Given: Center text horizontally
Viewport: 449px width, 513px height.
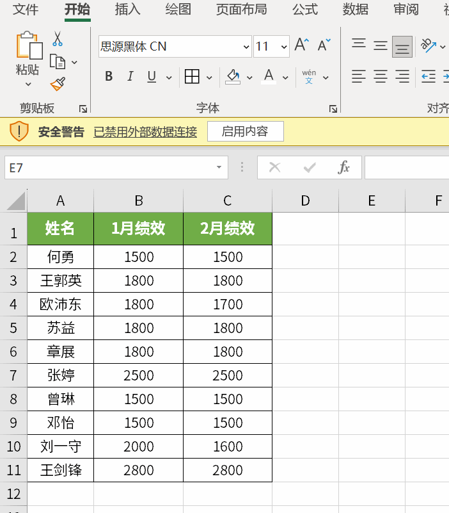Looking at the screenshot, I should pyautogui.click(x=381, y=76).
